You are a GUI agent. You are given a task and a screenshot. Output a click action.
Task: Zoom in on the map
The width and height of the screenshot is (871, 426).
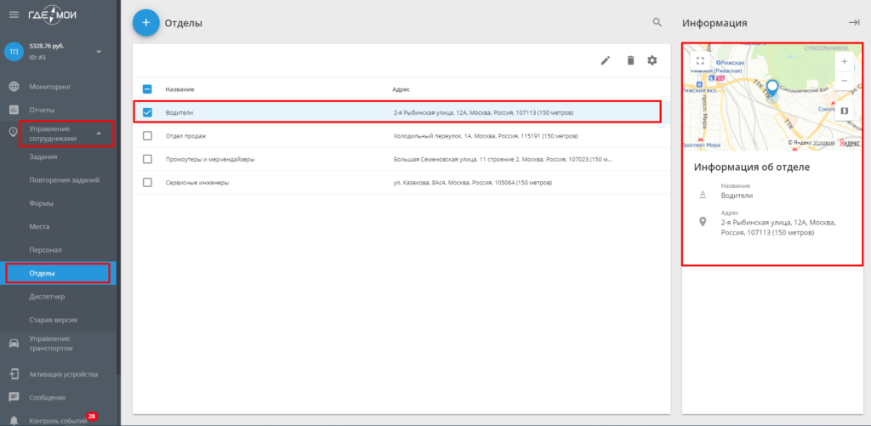click(x=845, y=62)
